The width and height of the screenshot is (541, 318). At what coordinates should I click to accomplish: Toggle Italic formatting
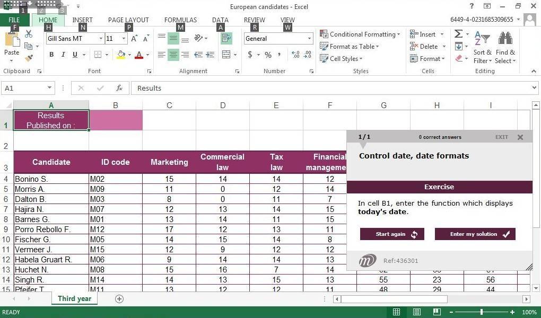[63, 55]
